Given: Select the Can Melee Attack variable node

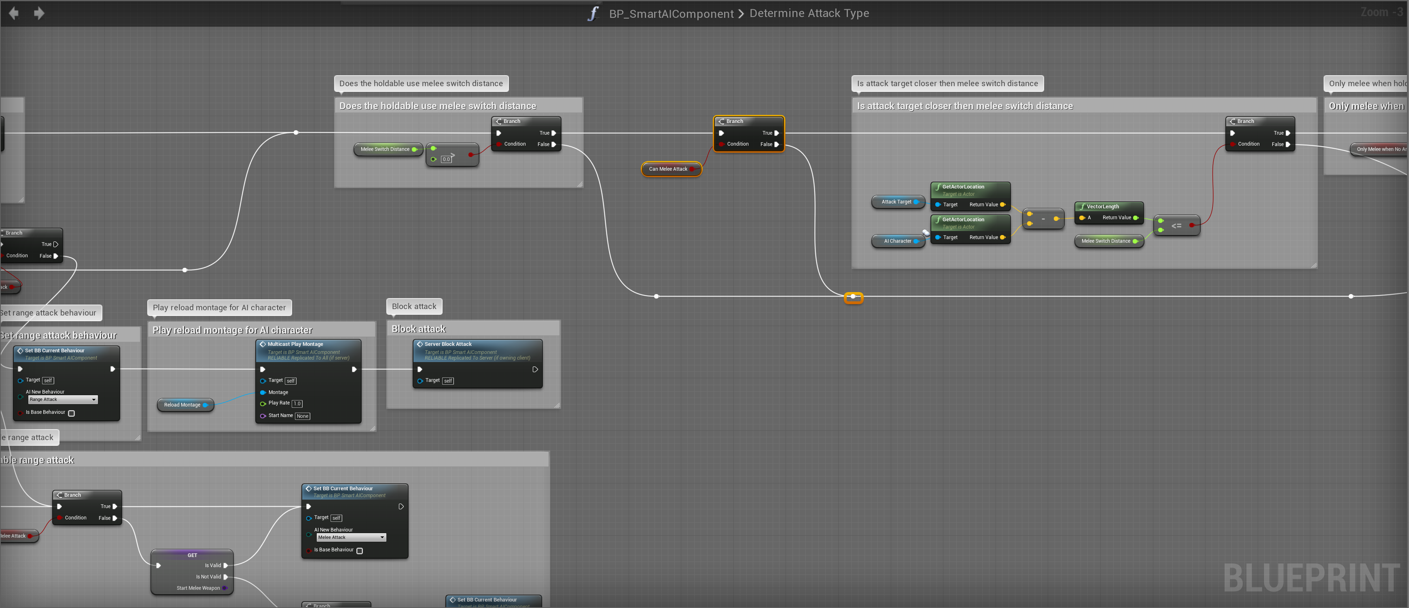Looking at the screenshot, I should click(x=668, y=169).
